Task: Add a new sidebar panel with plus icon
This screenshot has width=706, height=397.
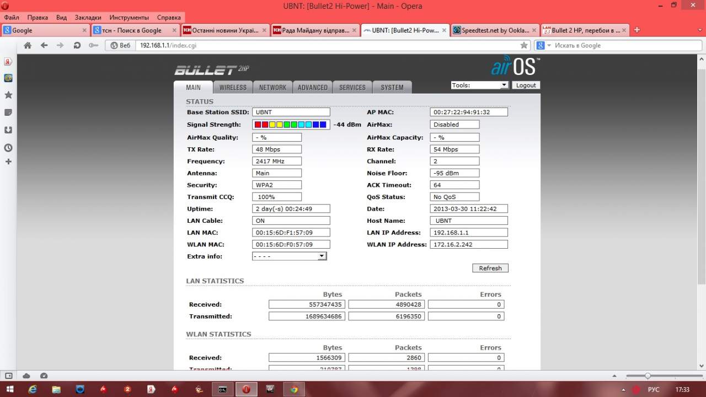Action: pyautogui.click(x=8, y=162)
